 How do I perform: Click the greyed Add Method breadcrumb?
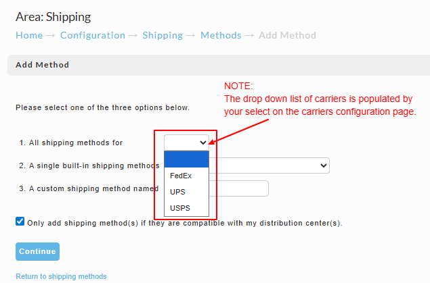(287, 35)
